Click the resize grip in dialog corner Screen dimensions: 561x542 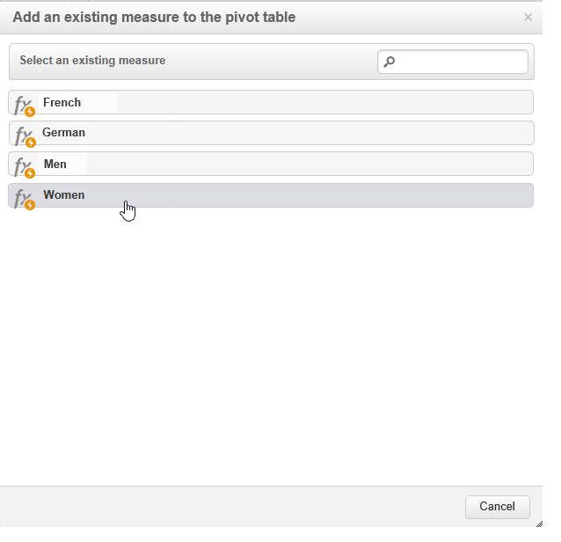pyautogui.click(x=538, y=523)
